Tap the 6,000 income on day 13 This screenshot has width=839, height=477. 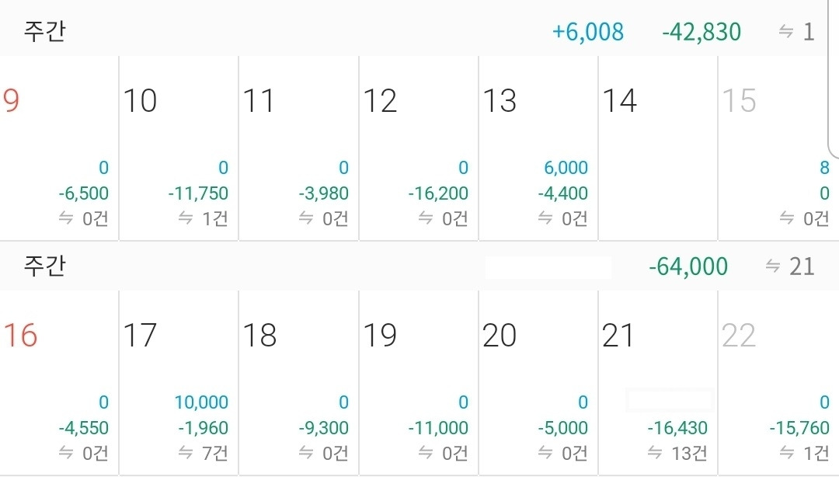click(566, 168)
